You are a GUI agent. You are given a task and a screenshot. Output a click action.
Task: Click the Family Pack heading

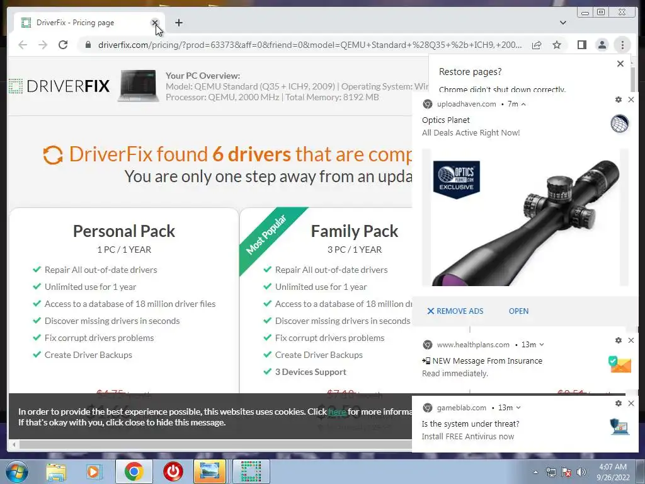pos(354,231)
